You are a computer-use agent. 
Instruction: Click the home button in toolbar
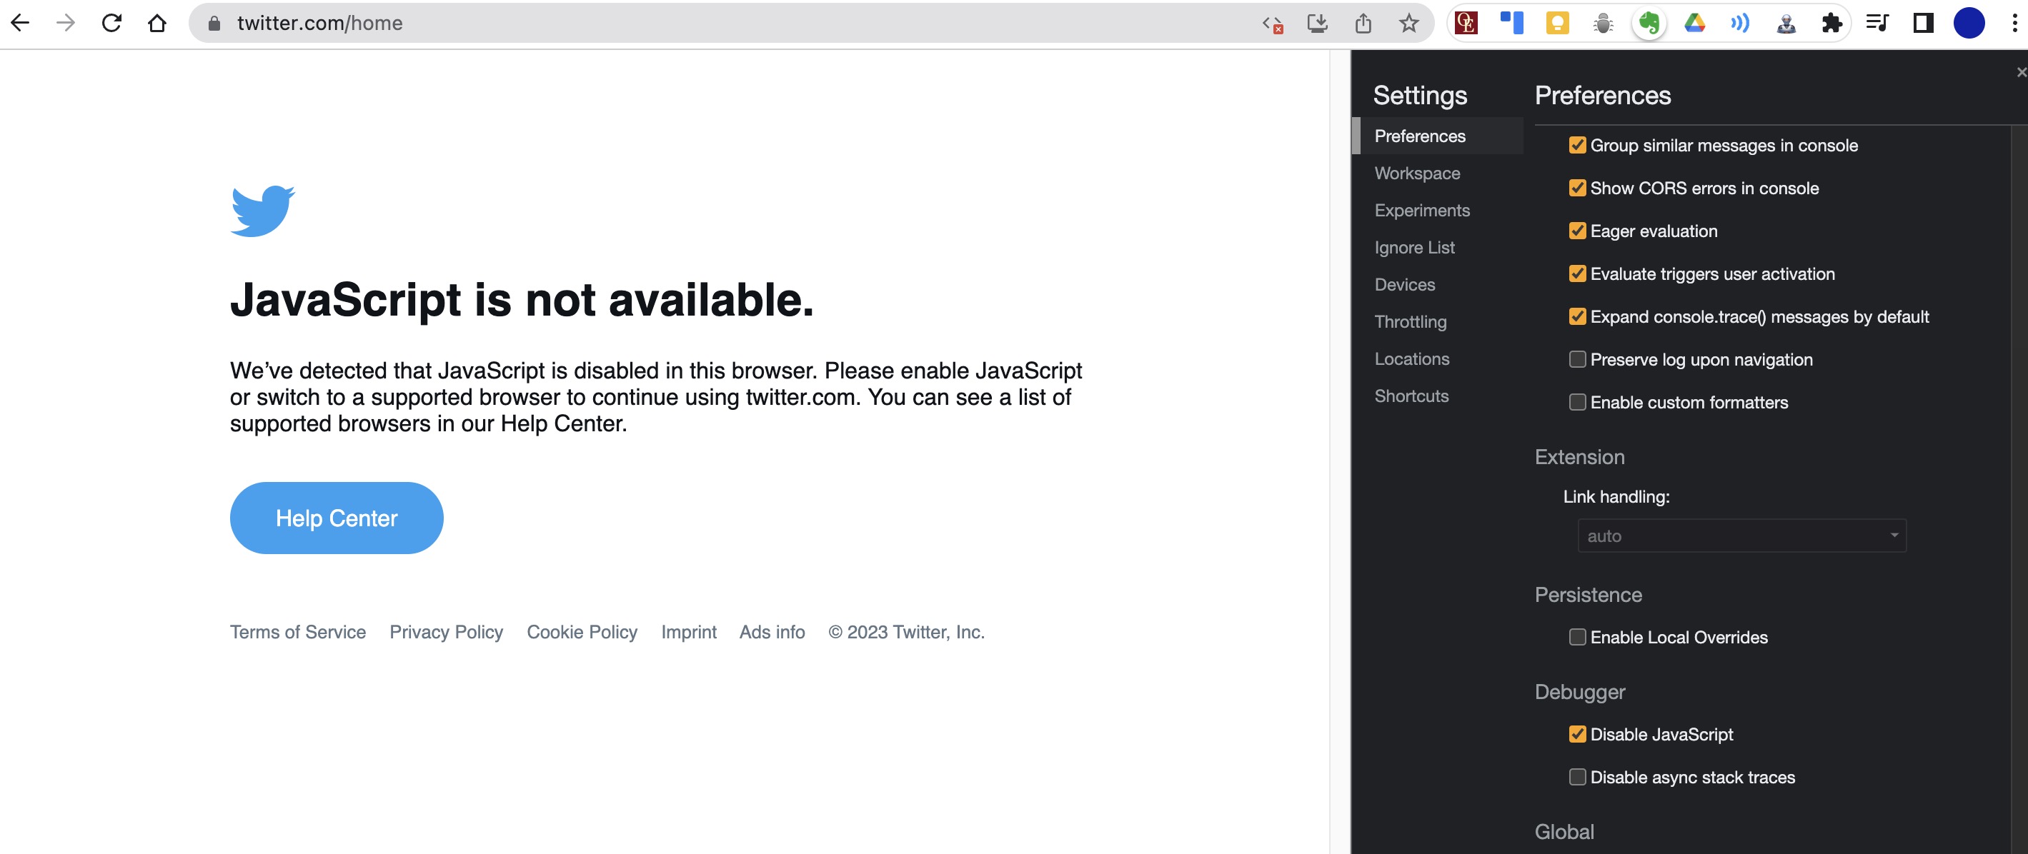coord(157,23)
